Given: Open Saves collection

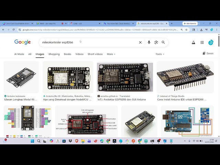Looking at the screenshot, I should (208, 53).
